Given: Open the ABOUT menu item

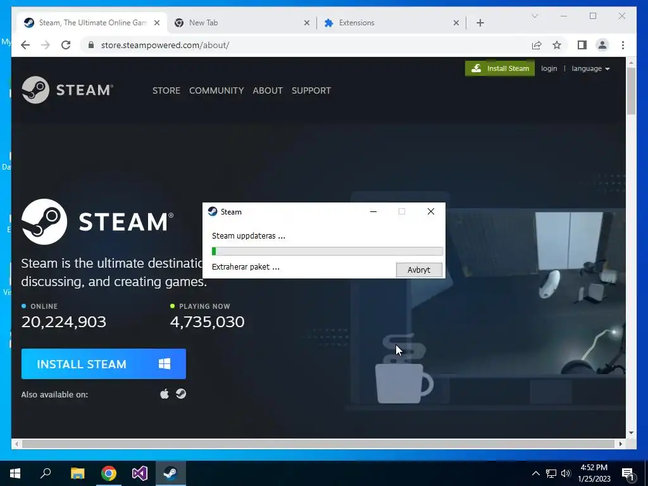Looking at the screenshot, I should (x=268, y=90).
